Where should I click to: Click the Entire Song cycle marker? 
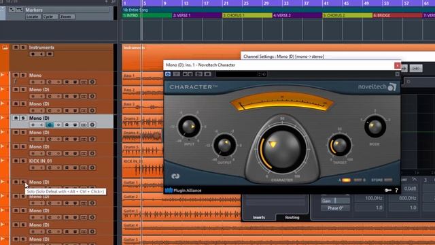tap(279, 10)
